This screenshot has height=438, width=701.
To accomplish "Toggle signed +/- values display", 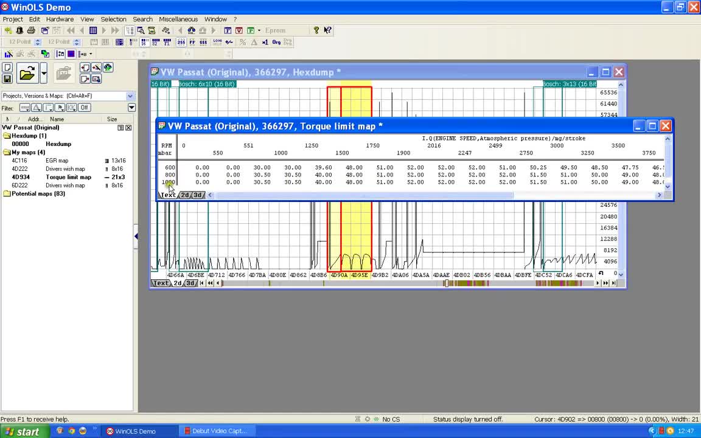I will tap(229, 42).
